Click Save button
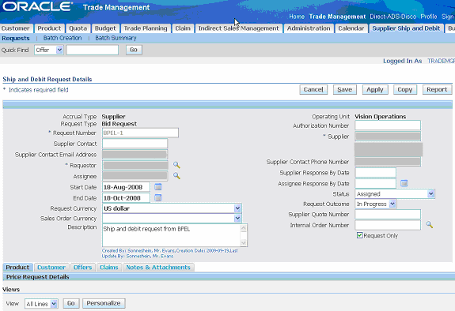This screenshot has height=311, width=455. (344, 89)
